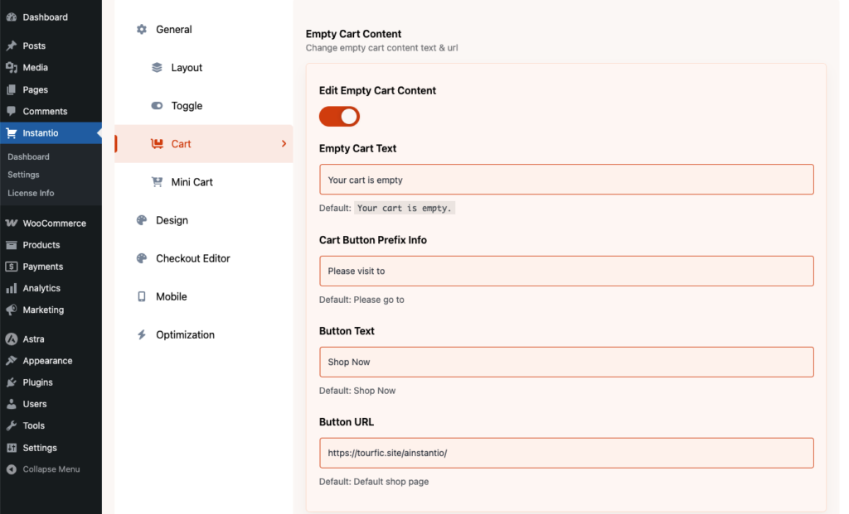The image size is (849, 514).
Task: Go to Instantio Settings submenu link
Action: tap(23, 175)
